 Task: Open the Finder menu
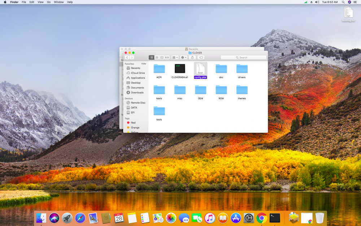point(14,2)
